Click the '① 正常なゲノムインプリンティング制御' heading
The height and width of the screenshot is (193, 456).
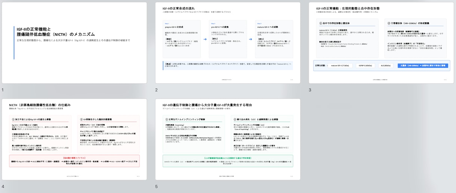coord(185,119)
